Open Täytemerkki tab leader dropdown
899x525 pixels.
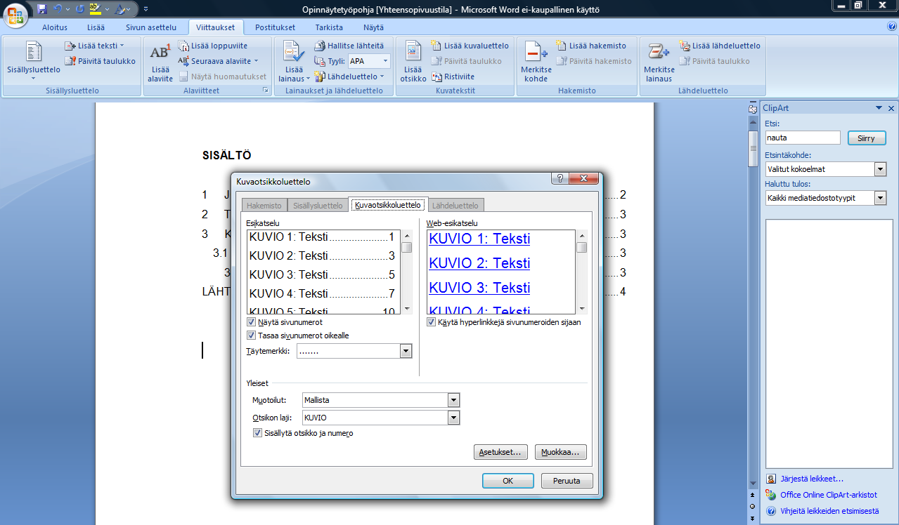point(406,351)
